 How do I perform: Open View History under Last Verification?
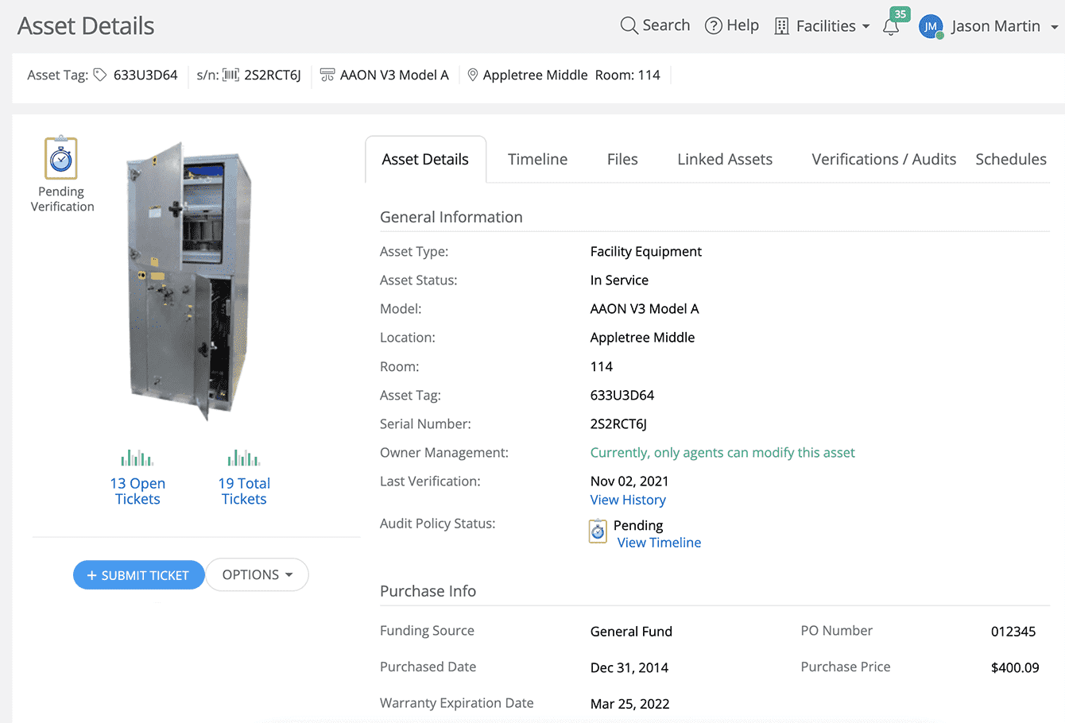point(628,500)
